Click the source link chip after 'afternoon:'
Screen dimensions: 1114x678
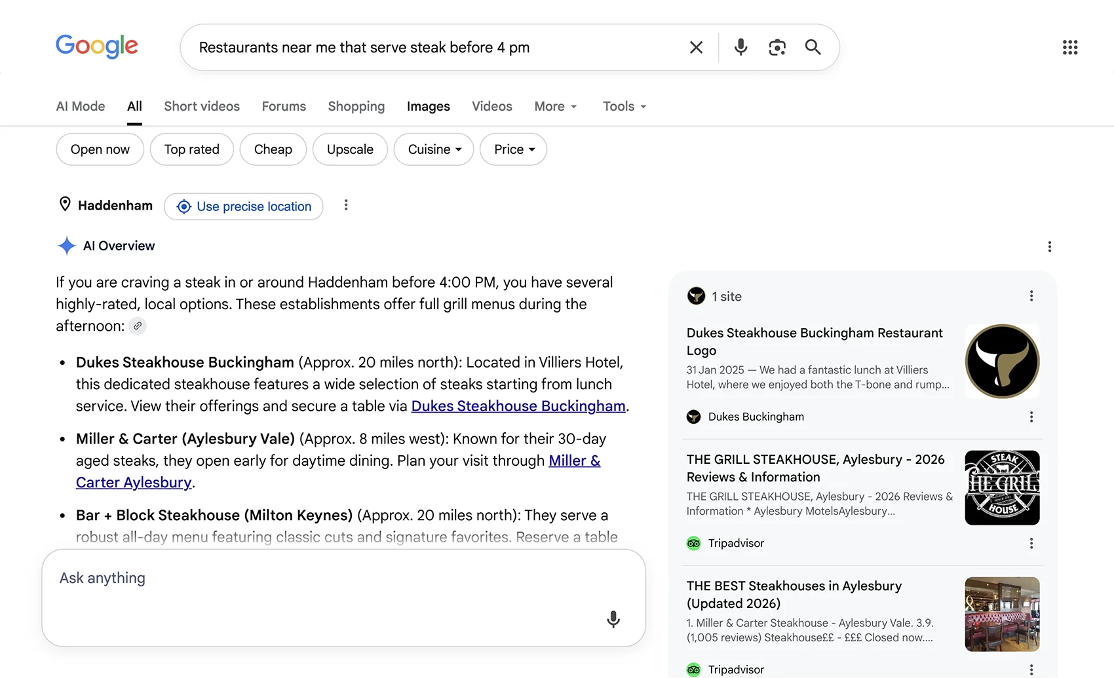[x=138, y=326]
